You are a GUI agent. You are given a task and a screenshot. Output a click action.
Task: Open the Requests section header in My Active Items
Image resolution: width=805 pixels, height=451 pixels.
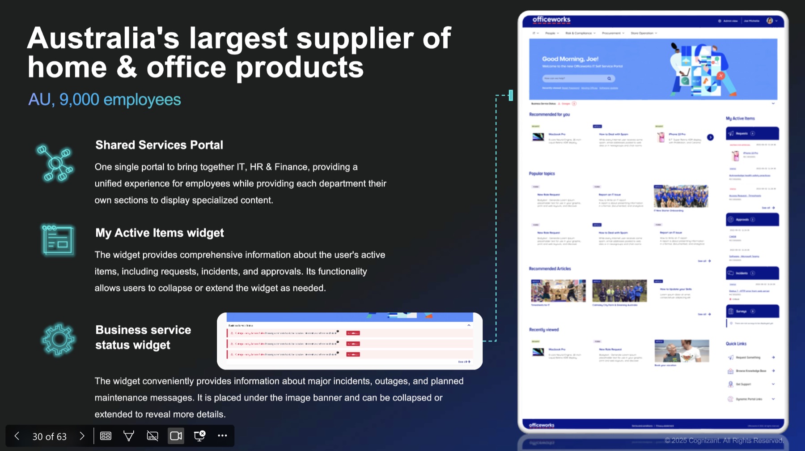click(x=752, y=133)
